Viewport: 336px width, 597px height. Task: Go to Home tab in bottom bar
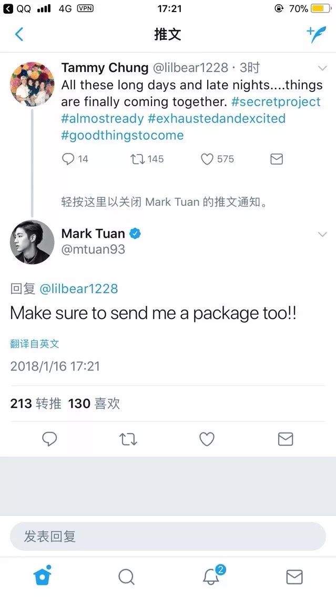(42, 575)
